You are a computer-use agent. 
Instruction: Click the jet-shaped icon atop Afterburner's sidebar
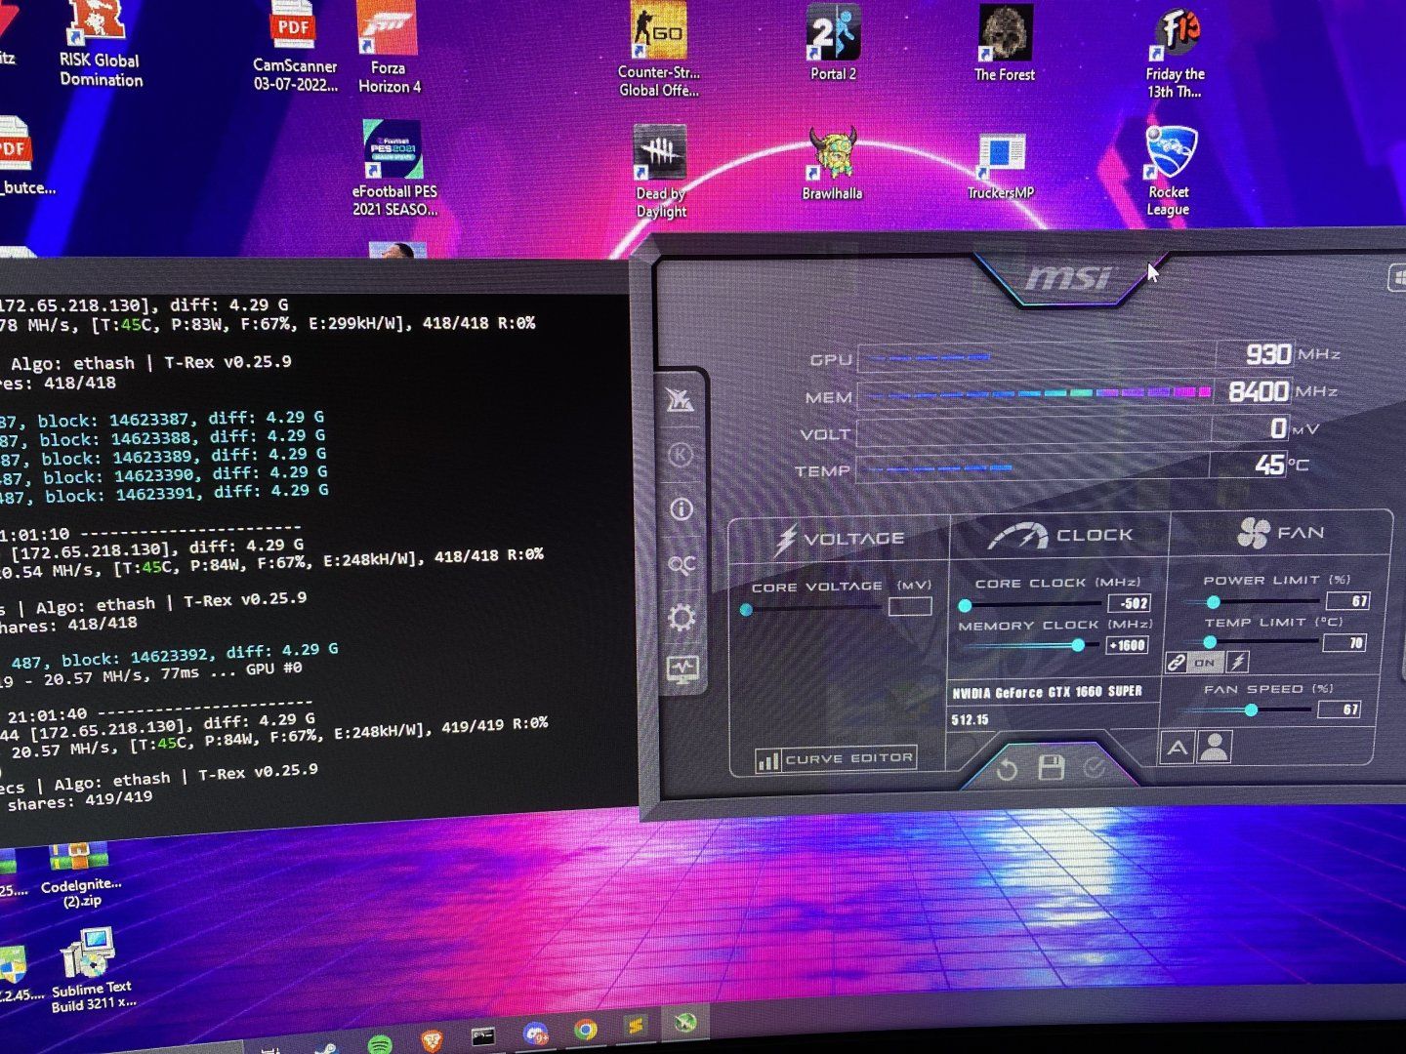click(680, 399)
